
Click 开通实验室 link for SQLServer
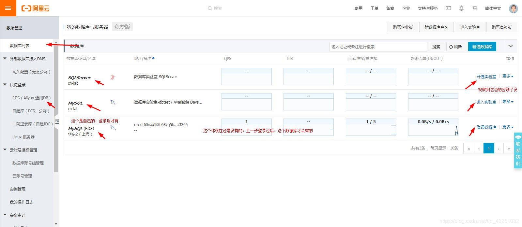coord(486,77)
